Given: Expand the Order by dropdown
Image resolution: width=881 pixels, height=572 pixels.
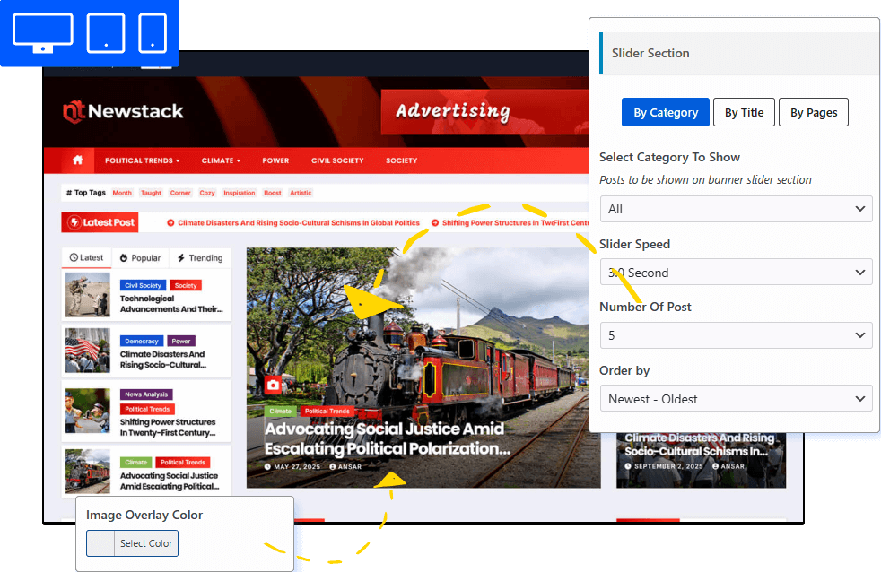Looking at the screenshot, I should pyautogui.click(x=736, y=399).
